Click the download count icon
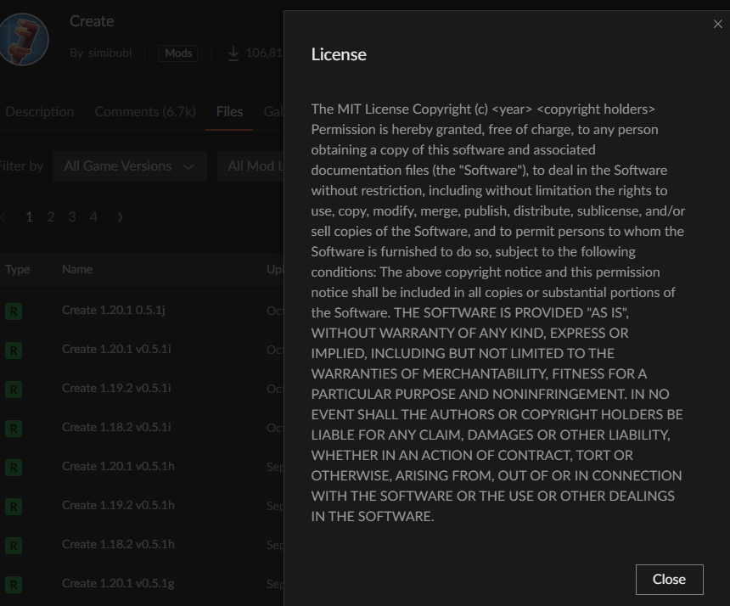 click(233, 53)
